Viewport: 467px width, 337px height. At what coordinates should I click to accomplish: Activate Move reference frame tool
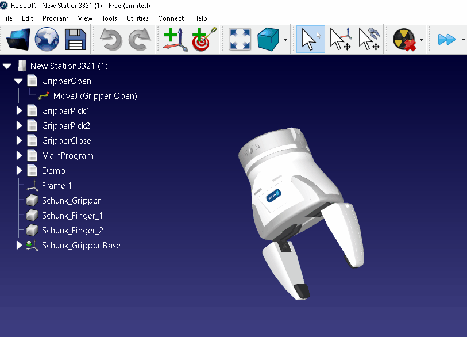[341, 39]
